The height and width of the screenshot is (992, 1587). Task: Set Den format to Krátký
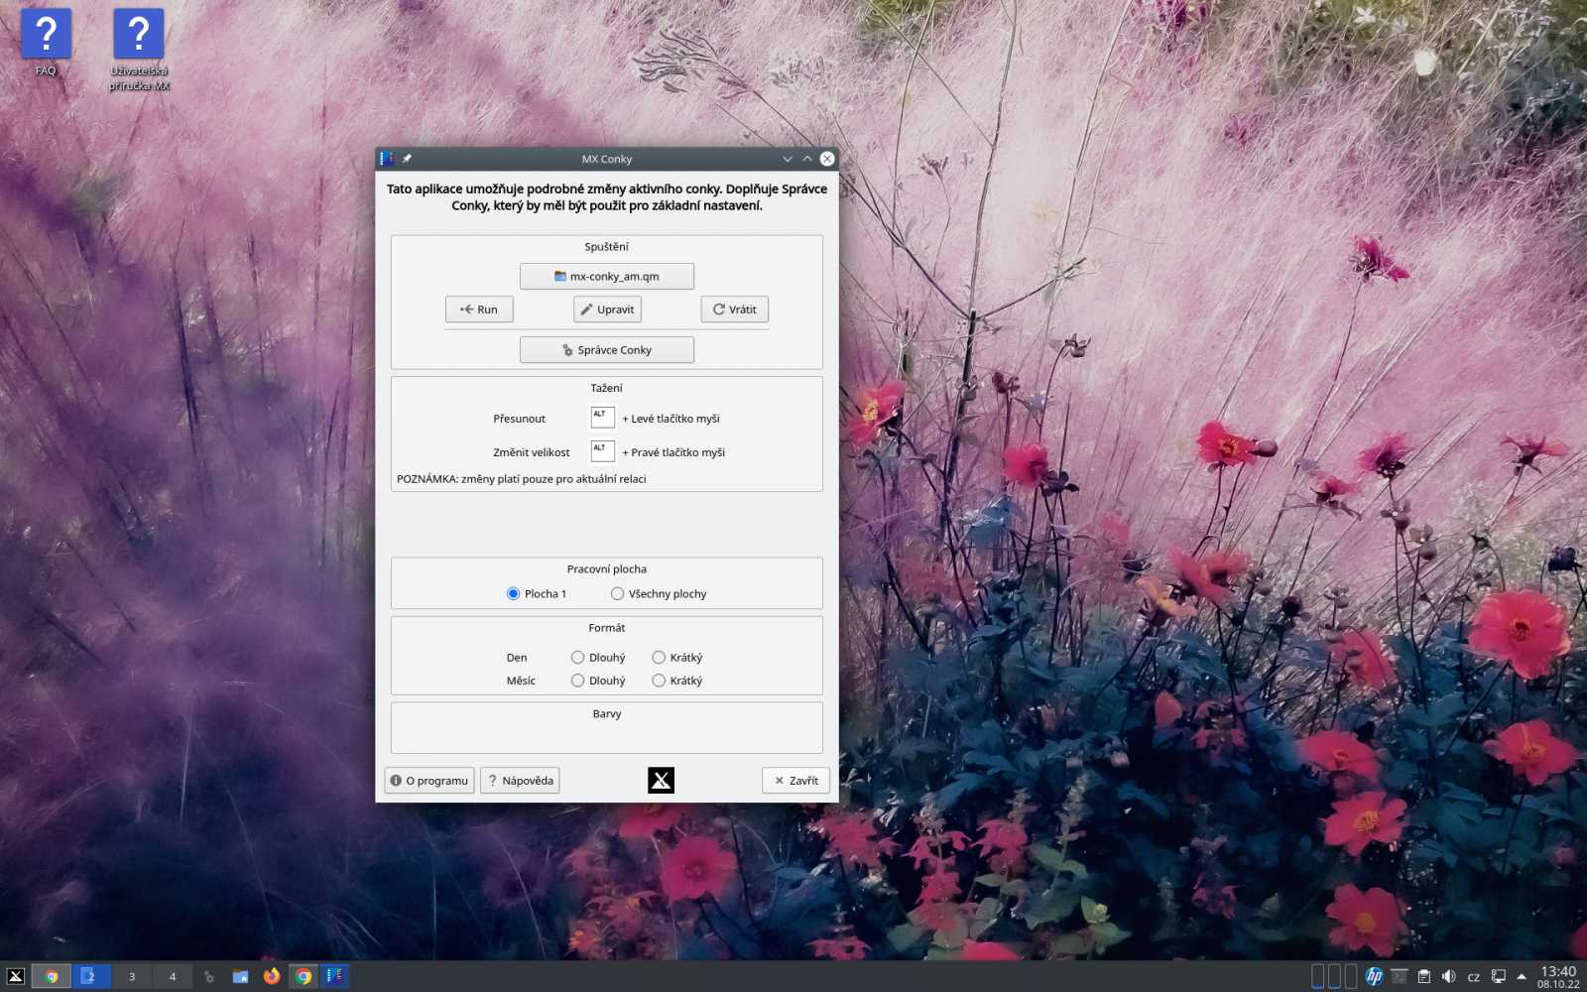pyautogui.click(x=659, y=658)
